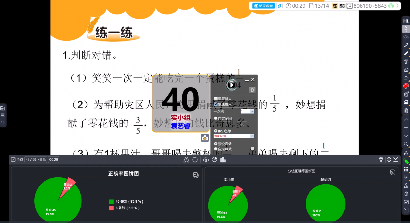The image size is (410, 223).
Task: Enable the 重复挑人 checkbox
Action: tap(216, 99)
